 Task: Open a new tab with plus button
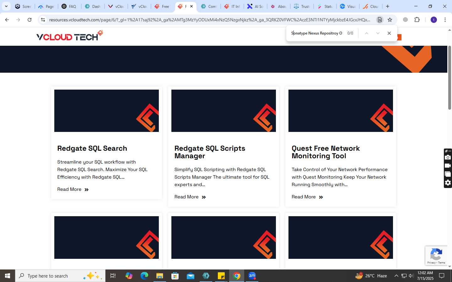click(x=388, y=6)
